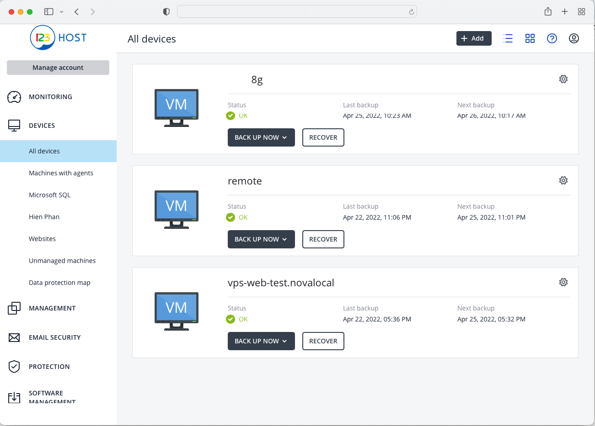The height and width of the screenshot is (426, 595).
Task: Open the Email Security section
Action: point(54,337)
